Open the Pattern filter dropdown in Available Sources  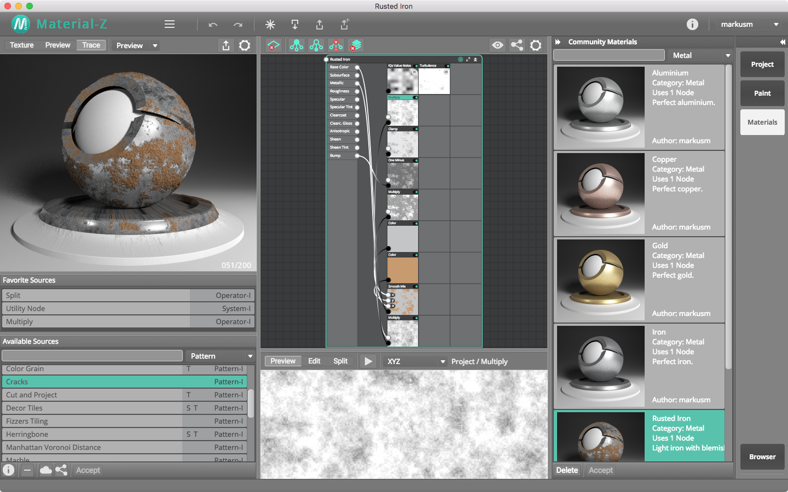point(221,356)
